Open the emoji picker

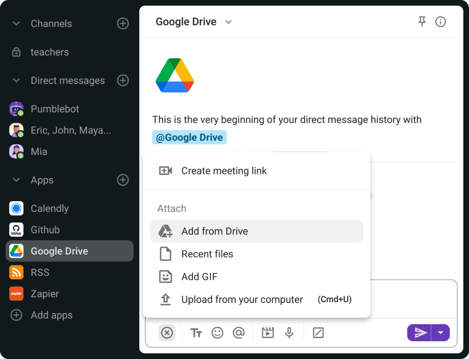(218, 333)
